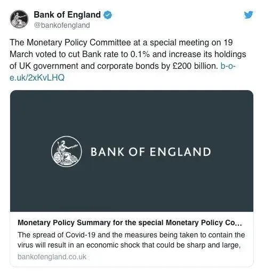Visit the bankofengland.co.uk domain label
This screenshot has width=264, height=271.
(x=52, y=257)
